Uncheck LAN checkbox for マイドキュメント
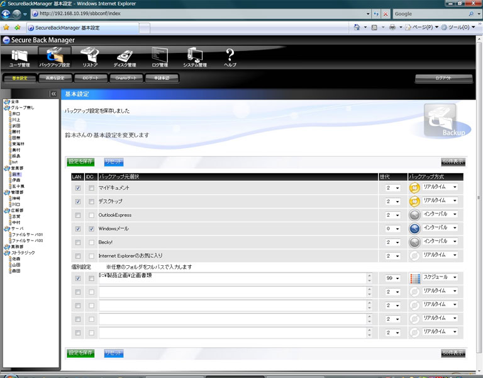This screenshot has height=378, width=483. coord(78,188)
